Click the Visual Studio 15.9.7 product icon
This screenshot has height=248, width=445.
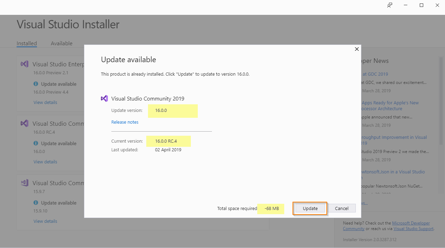click(24, 183)
